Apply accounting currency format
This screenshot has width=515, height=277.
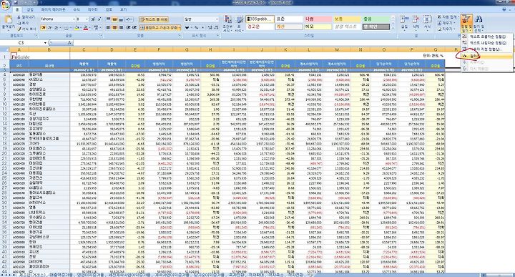187,28
